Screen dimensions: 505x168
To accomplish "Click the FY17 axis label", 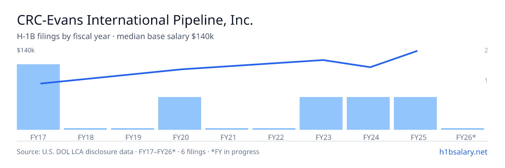I will tap(38, 137).
